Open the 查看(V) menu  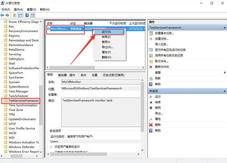[x=31, y=10]
